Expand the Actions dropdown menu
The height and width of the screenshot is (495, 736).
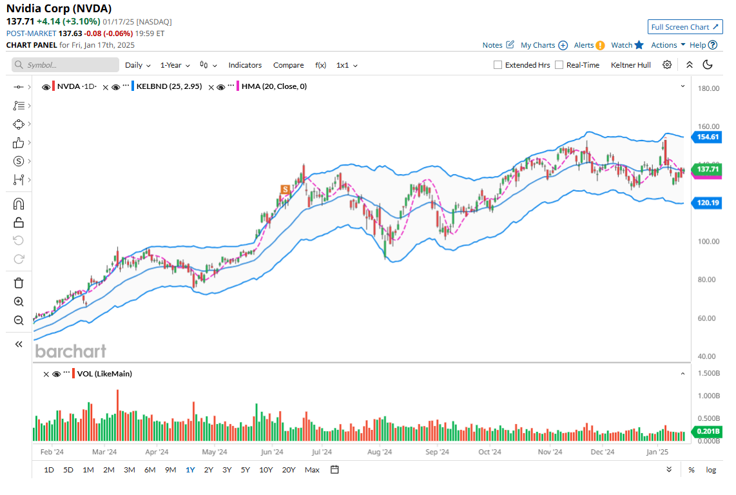tap(668, 45)
